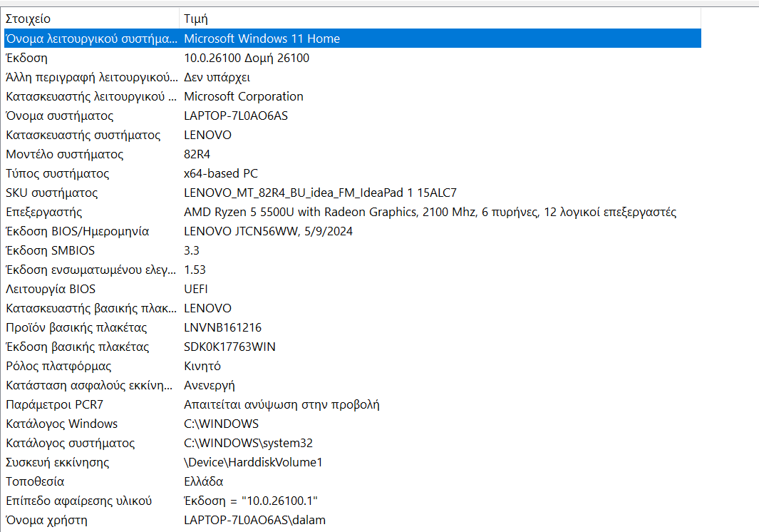The width and height of the screenshot is (759, 532).
Task: Select the Τύπος συστήματος row
Action: [x=352, y=173]
